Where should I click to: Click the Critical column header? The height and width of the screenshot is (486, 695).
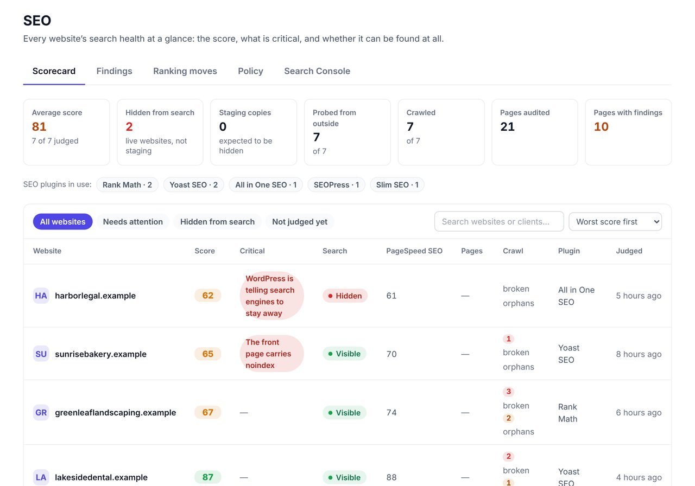(252, 251)
